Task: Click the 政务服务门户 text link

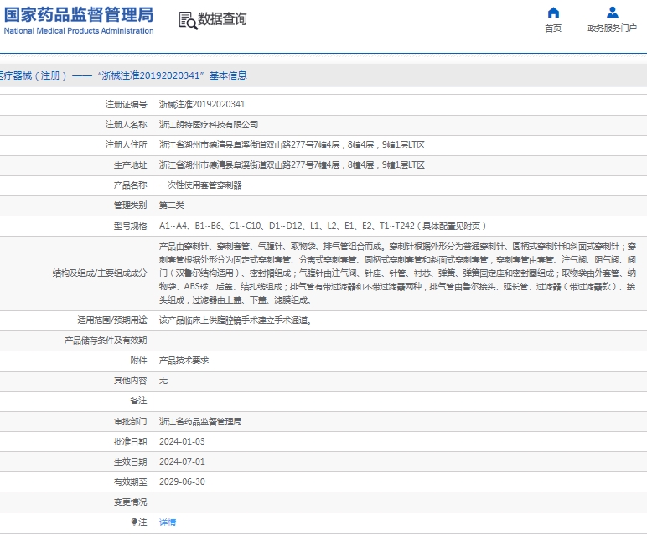Action: point(613,28)
